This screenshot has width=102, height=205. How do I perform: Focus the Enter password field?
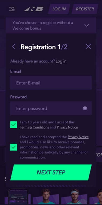pos(51,108)
